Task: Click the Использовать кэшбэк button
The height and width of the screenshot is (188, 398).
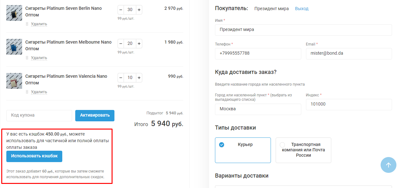Action: 34,156
